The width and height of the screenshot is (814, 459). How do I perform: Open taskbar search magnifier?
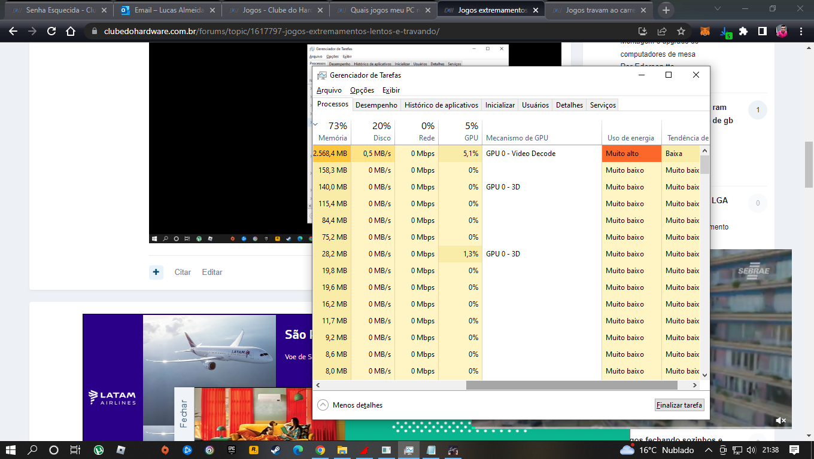[32, 450]
